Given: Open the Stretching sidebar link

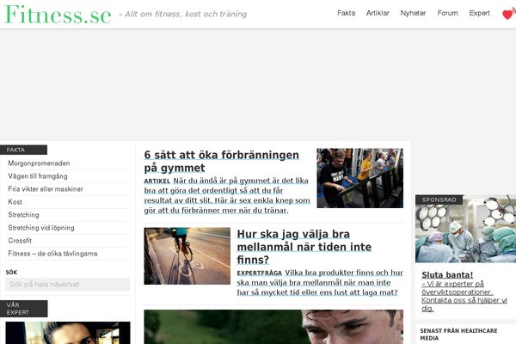Looking at the screenshot, I should pos(23,215).
